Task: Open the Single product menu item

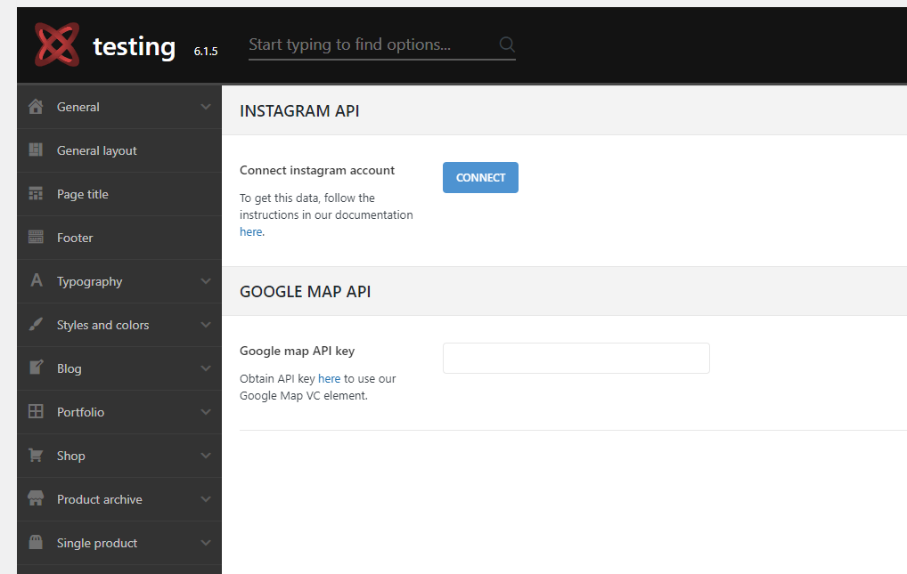Action: (x=119, y=543)
